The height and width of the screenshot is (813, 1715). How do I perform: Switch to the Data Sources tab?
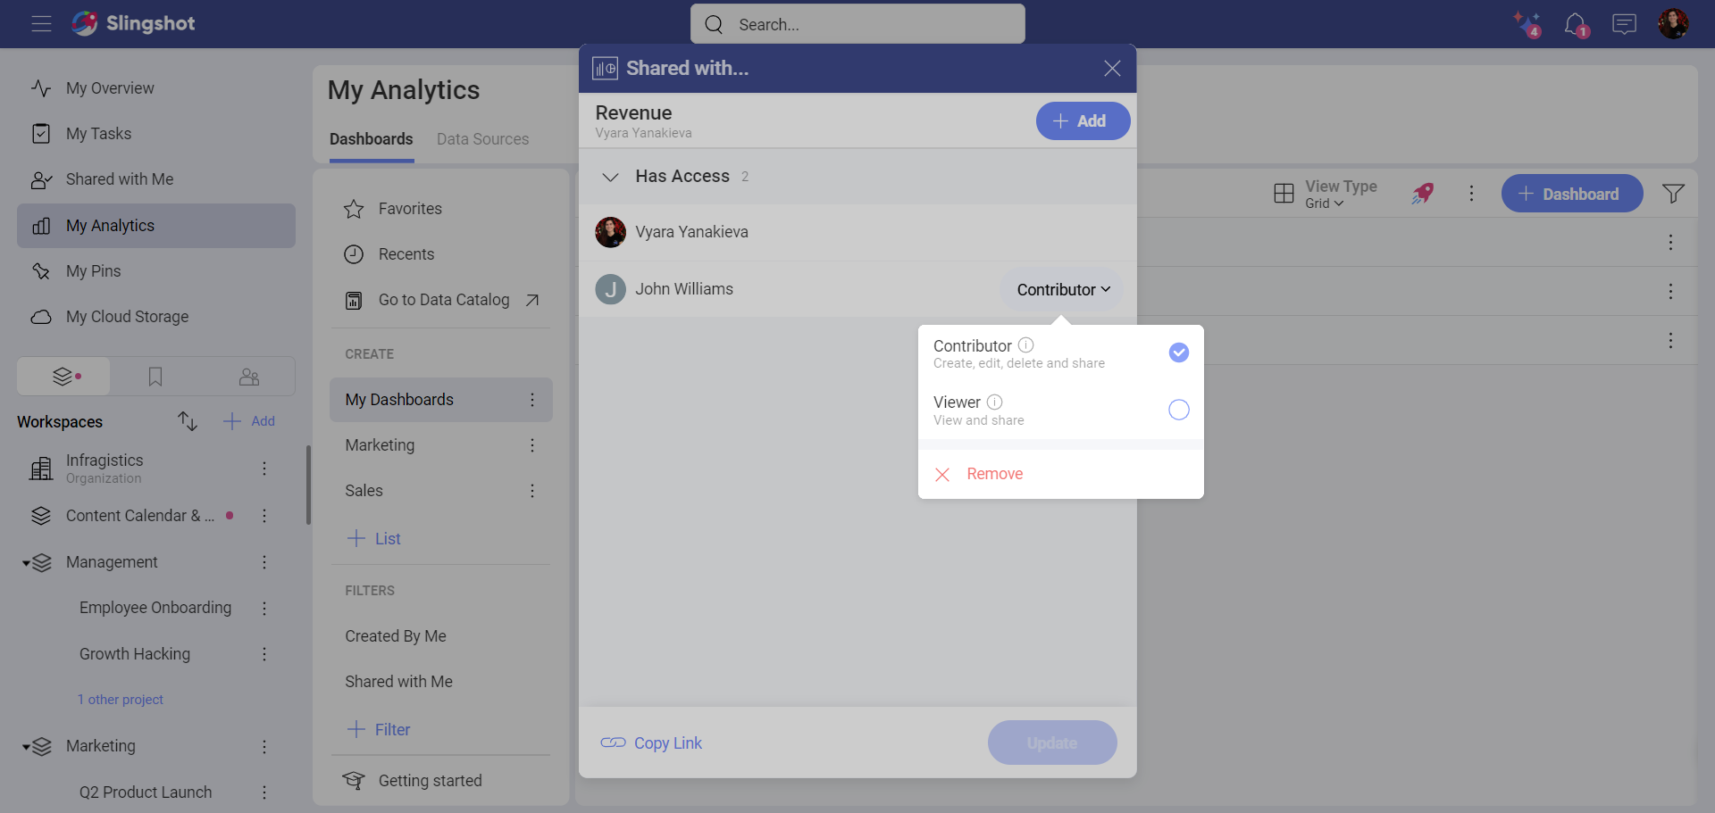click(482, 139)
